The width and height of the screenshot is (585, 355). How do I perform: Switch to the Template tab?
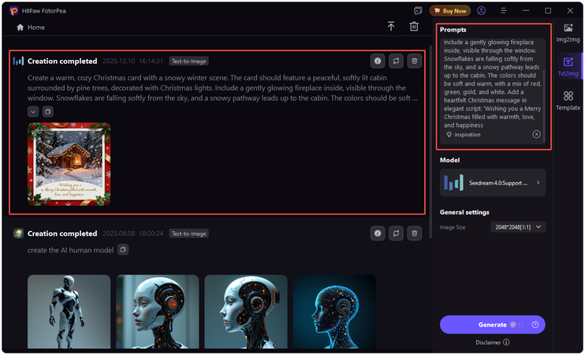tap(568, 101)
